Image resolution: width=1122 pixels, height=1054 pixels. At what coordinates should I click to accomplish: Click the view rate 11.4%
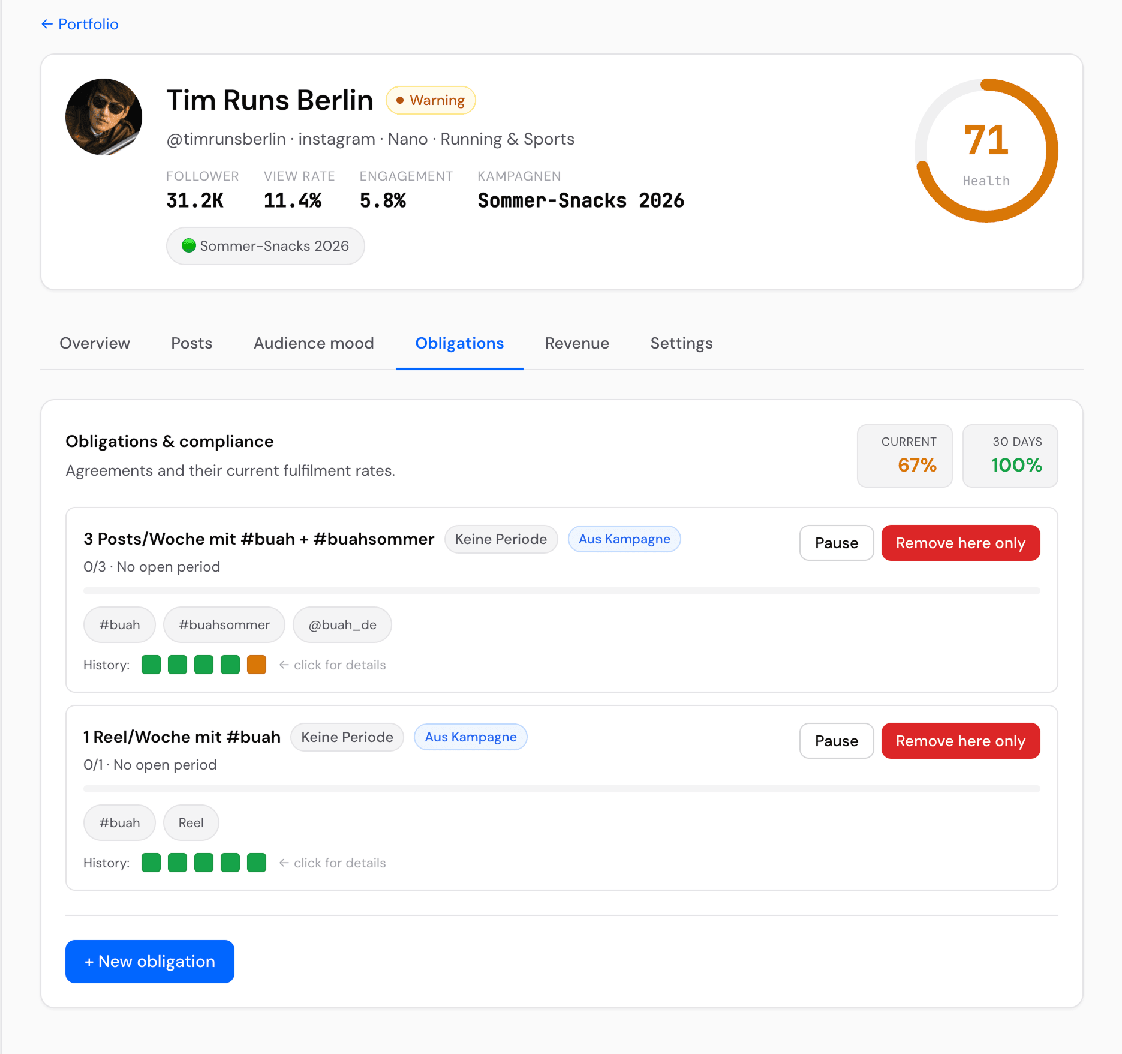click(293, 200)
